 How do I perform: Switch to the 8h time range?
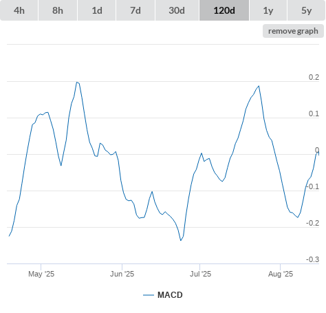coord(58,10)
